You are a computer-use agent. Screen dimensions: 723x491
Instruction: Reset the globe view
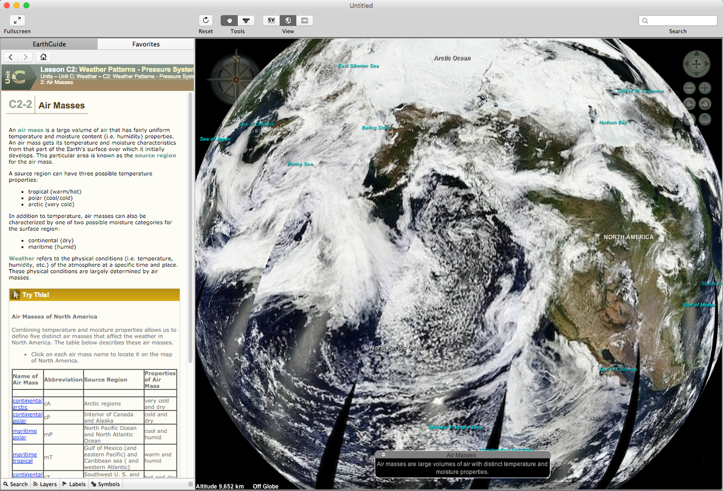point(206,21)
